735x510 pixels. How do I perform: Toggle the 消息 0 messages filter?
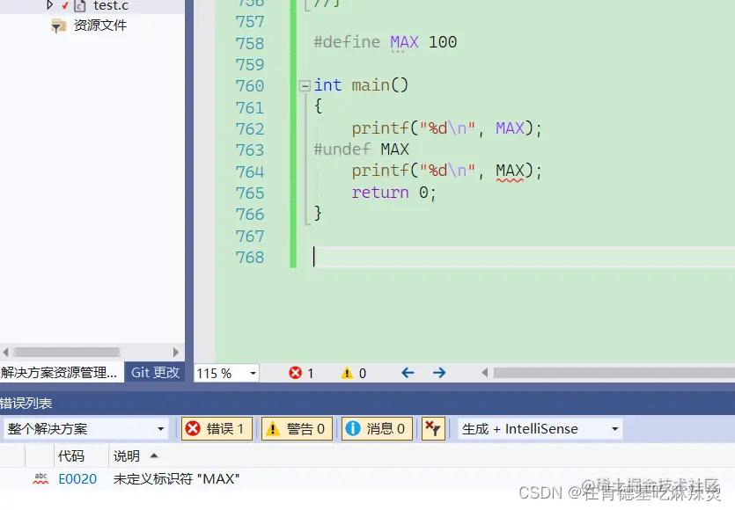pyautogui.click(x=377, y=428)
